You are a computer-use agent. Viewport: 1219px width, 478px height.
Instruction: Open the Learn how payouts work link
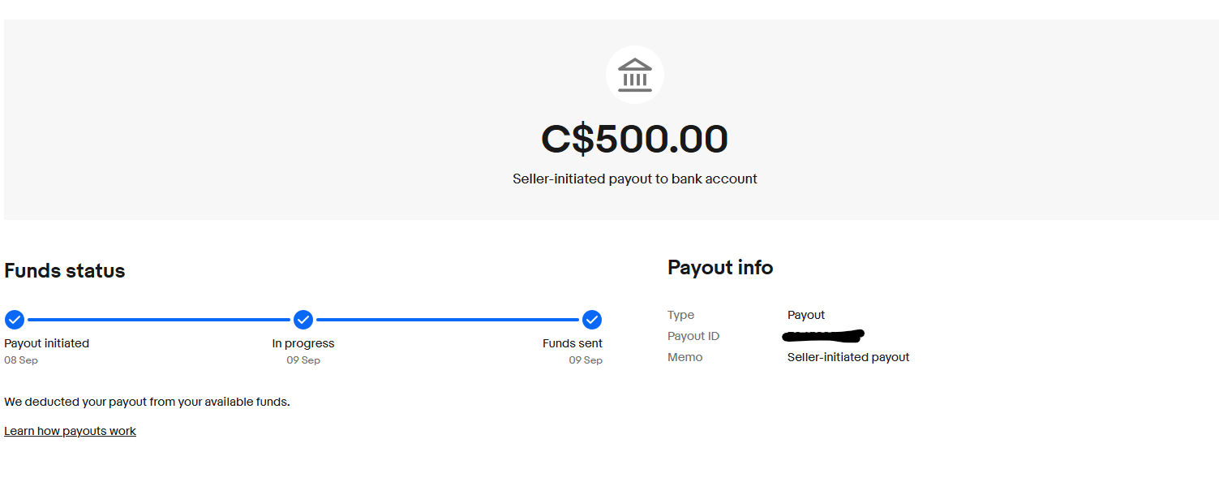(x=70, y=431)
